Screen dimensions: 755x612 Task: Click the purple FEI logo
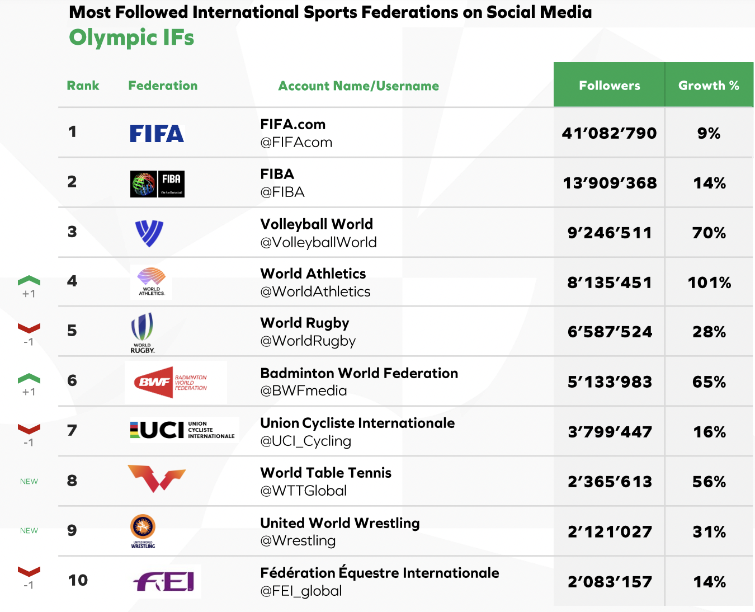(167, 582)
